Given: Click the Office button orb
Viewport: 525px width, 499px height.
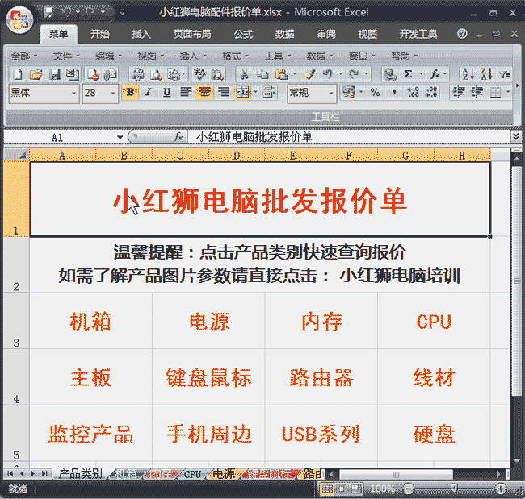Looking at the screenshot, I should (19, 19).
